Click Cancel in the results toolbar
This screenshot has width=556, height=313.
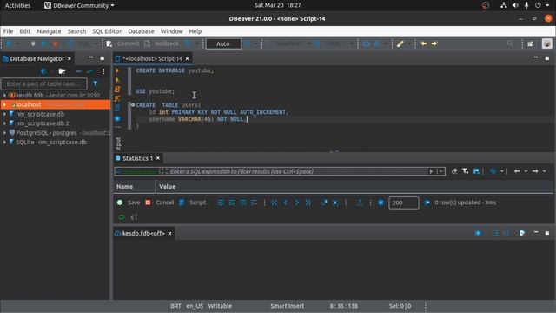pos(160,203)
